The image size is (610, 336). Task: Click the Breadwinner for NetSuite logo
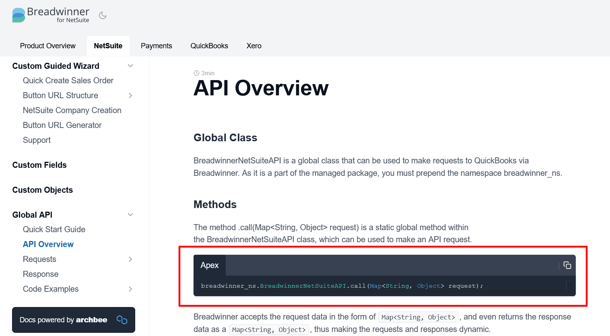(x=50, y=15)
